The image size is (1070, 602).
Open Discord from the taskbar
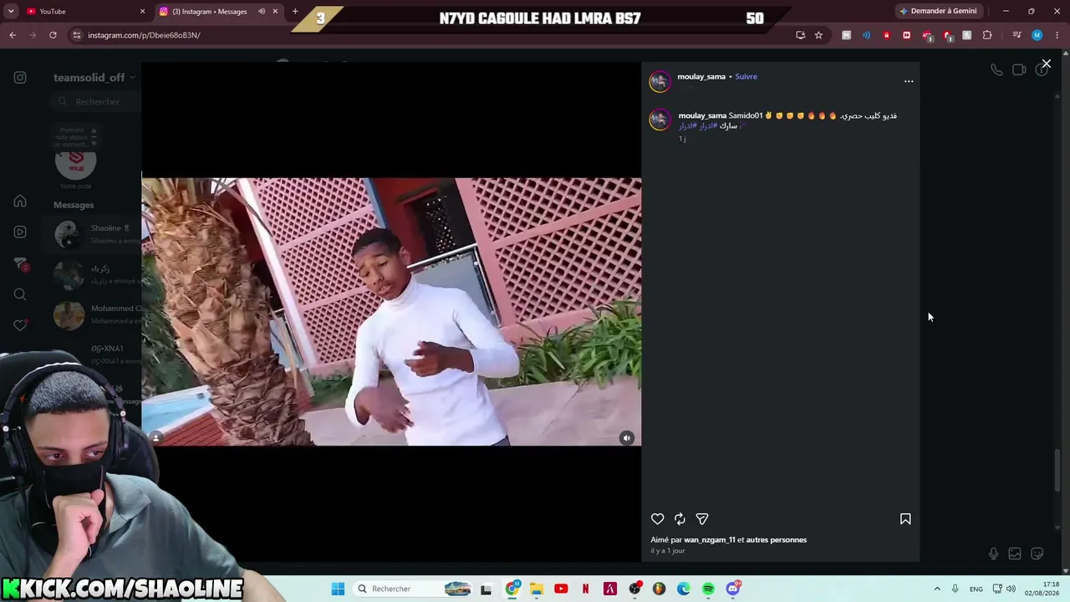[x=733, y=589]
